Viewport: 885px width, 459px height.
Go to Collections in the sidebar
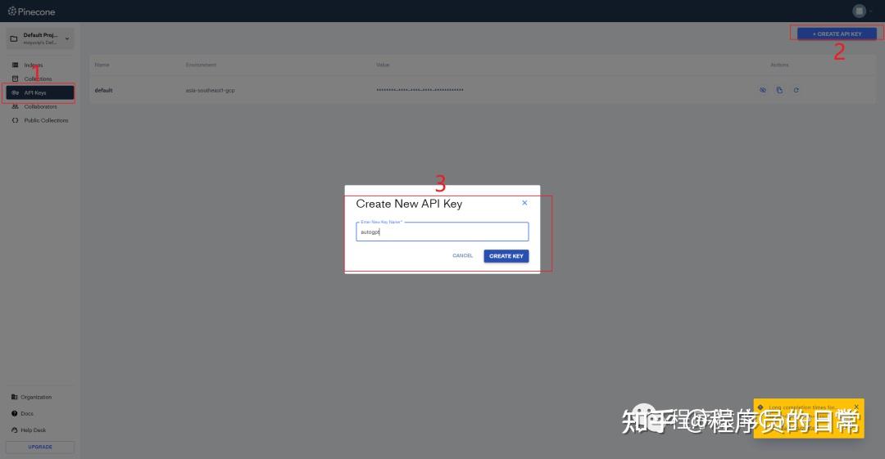[39, 79]
